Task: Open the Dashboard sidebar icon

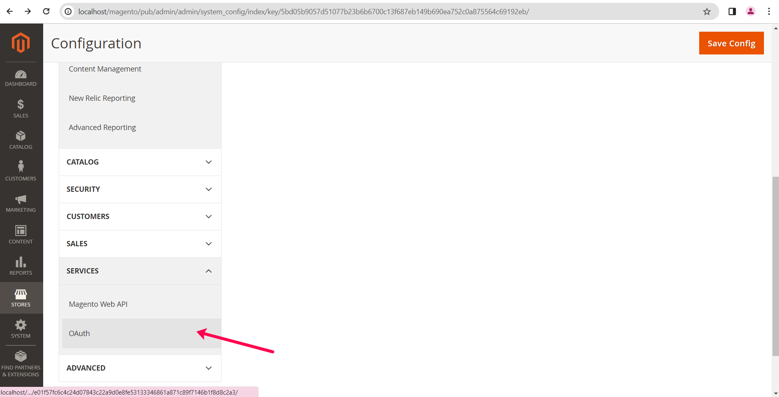Action: coord(21,78)
